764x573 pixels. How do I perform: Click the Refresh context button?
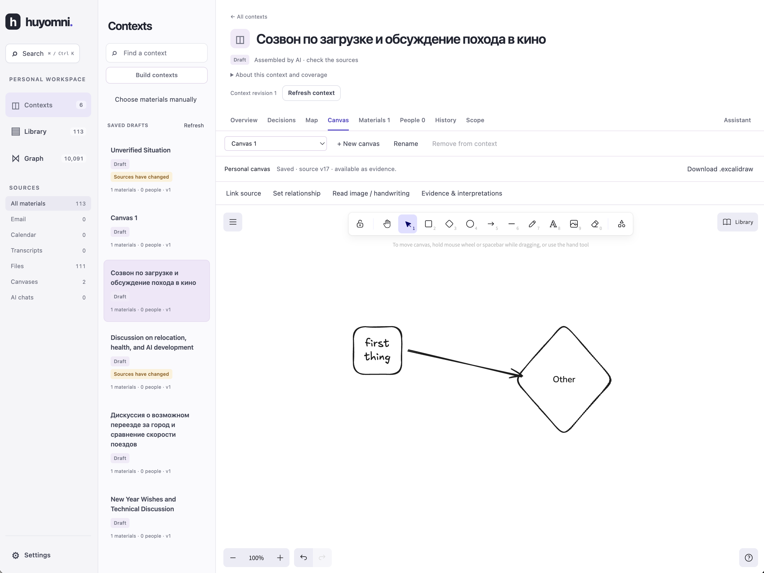(311, 93)
